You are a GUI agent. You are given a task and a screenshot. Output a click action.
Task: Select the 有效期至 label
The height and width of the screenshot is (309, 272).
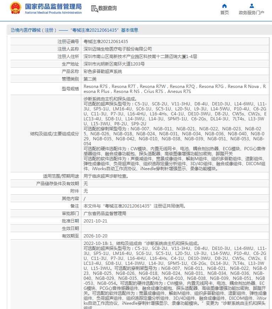tap(70, 236)
